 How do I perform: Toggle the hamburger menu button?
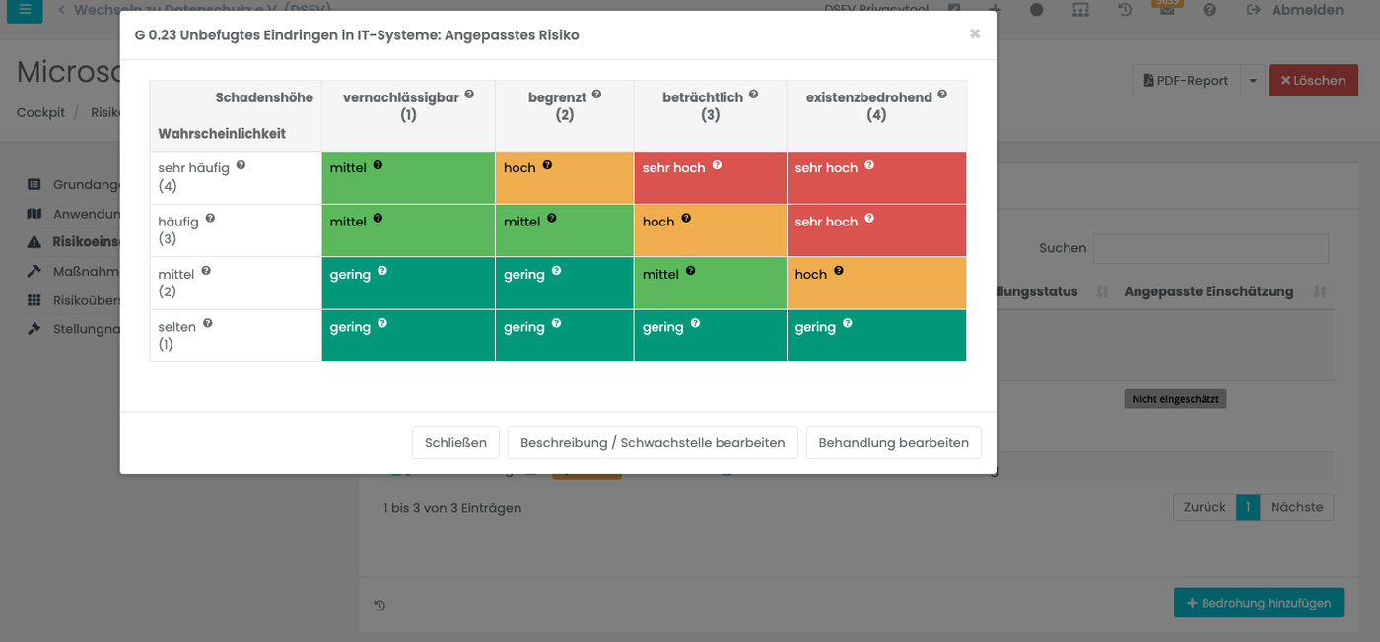point(25,10)
